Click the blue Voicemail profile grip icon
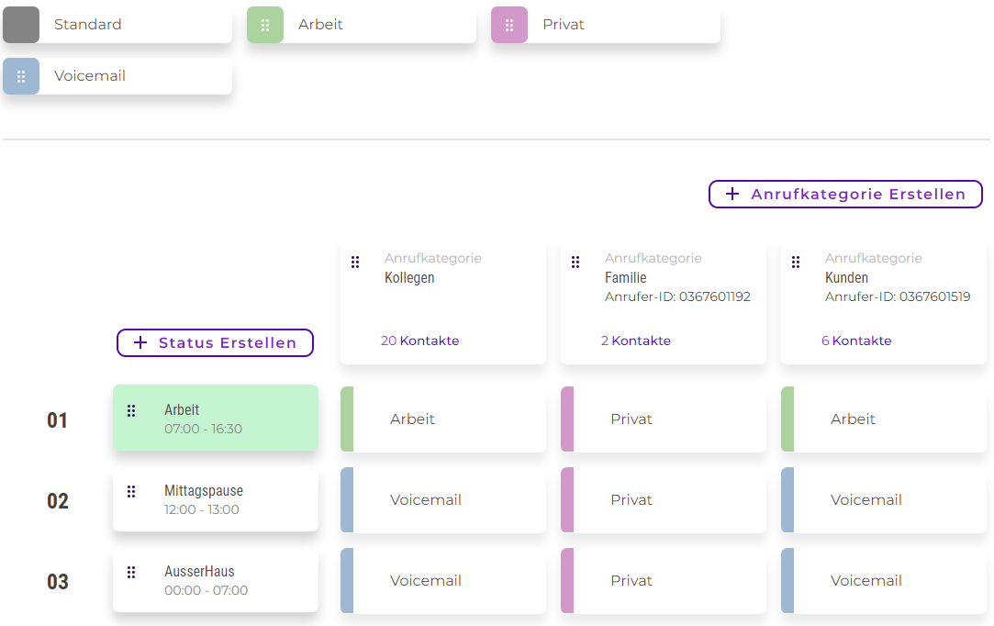Viewport: 994px width, 626px height. [21, 76]
